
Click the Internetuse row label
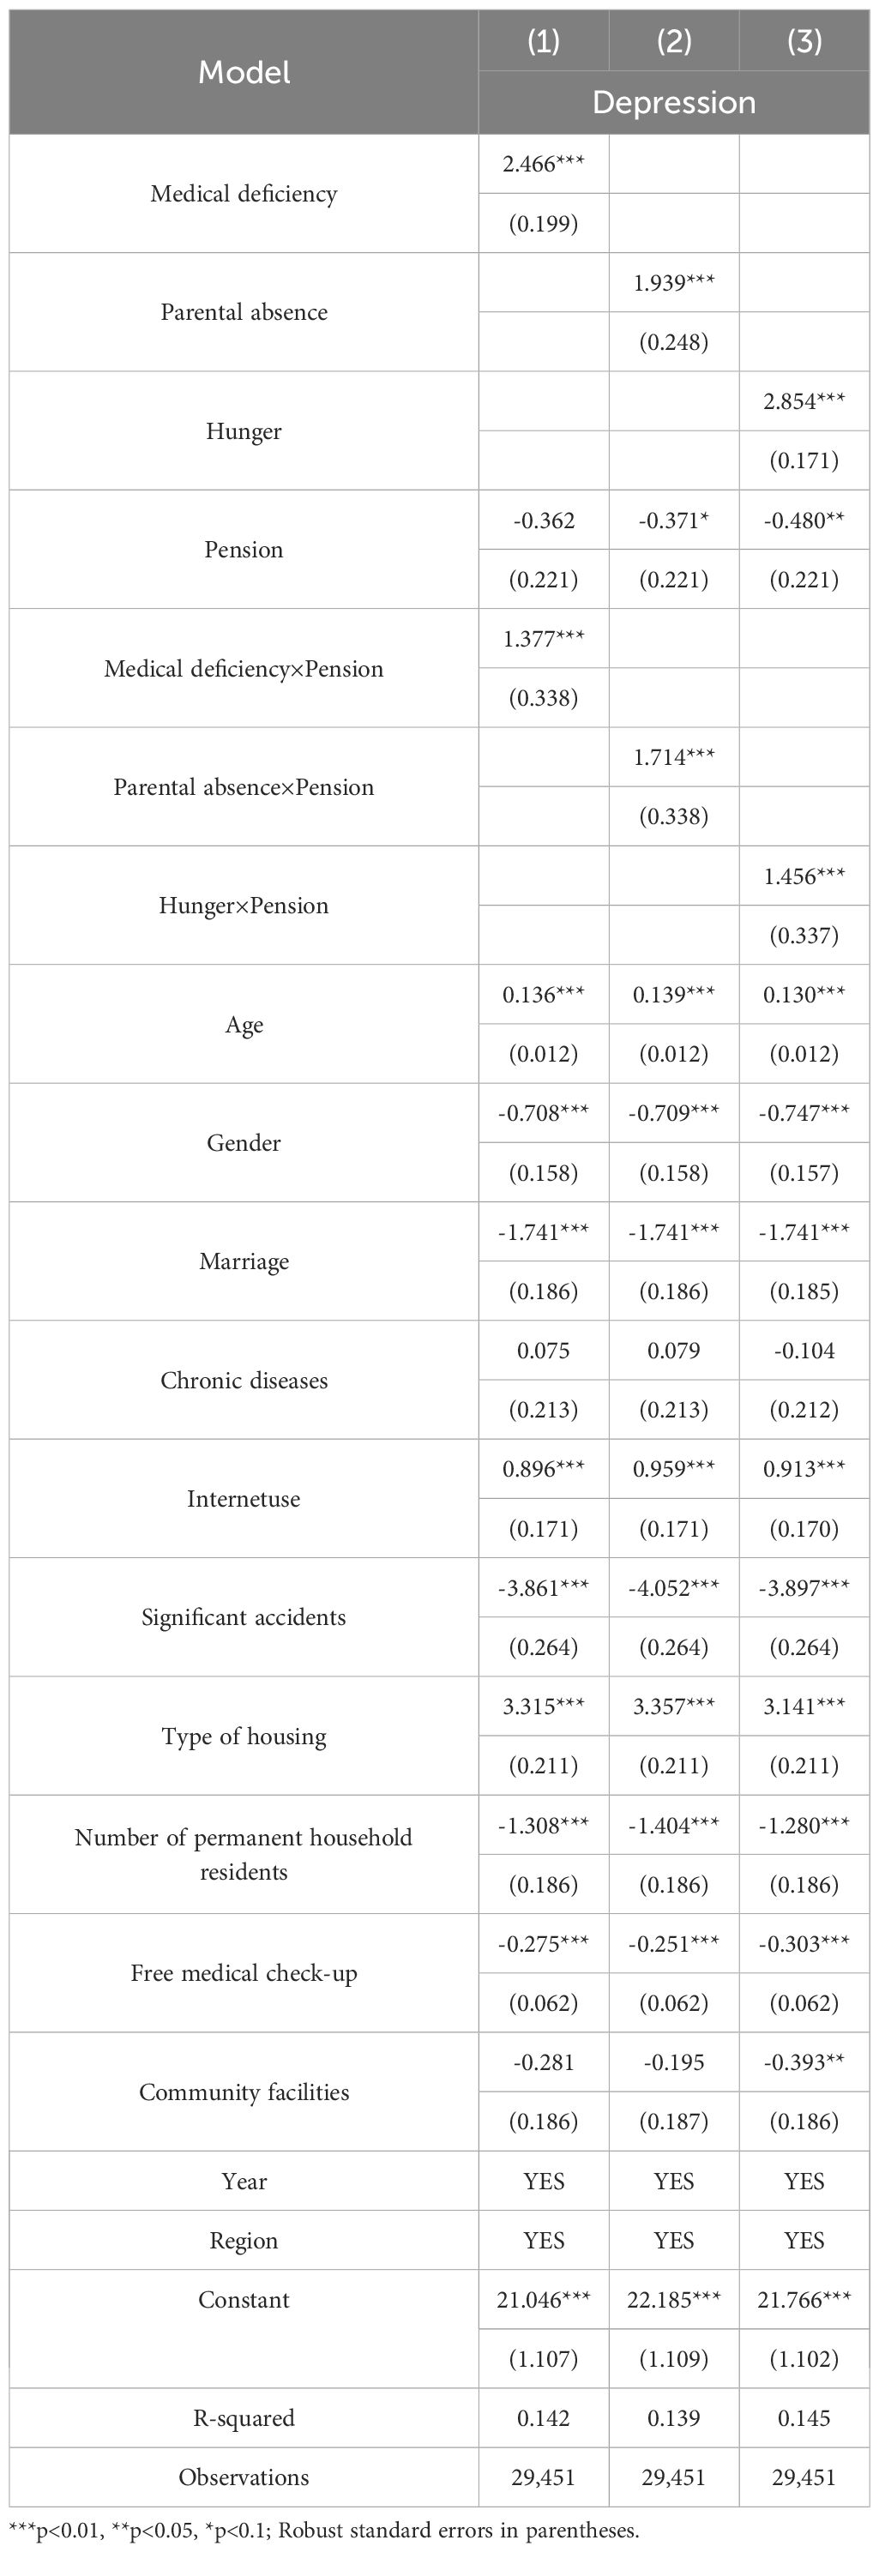click(244, 1499)
